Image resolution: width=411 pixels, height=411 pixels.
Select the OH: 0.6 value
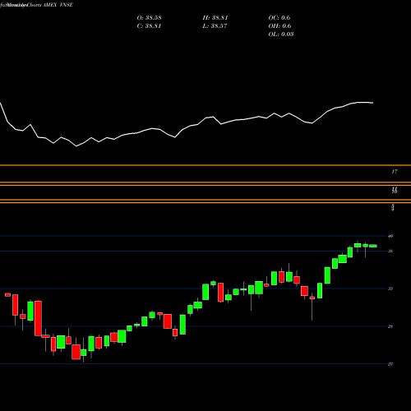pos(279,26)
